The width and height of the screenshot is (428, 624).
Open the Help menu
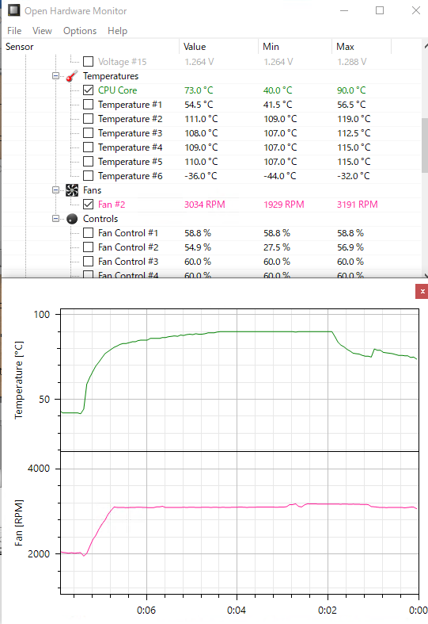coord(118,31)
